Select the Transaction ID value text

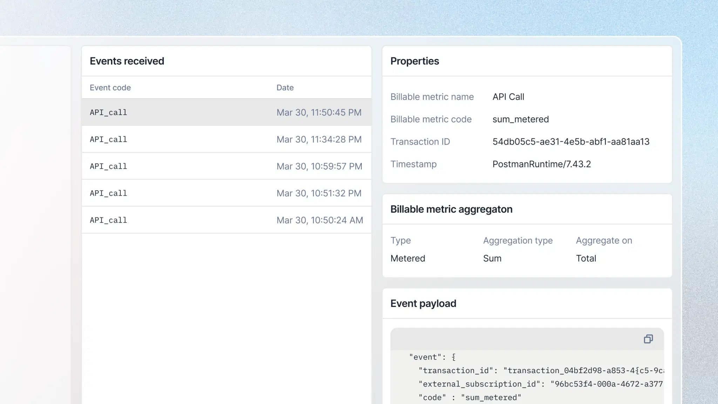pyautogui.click(x=571, y=142)
